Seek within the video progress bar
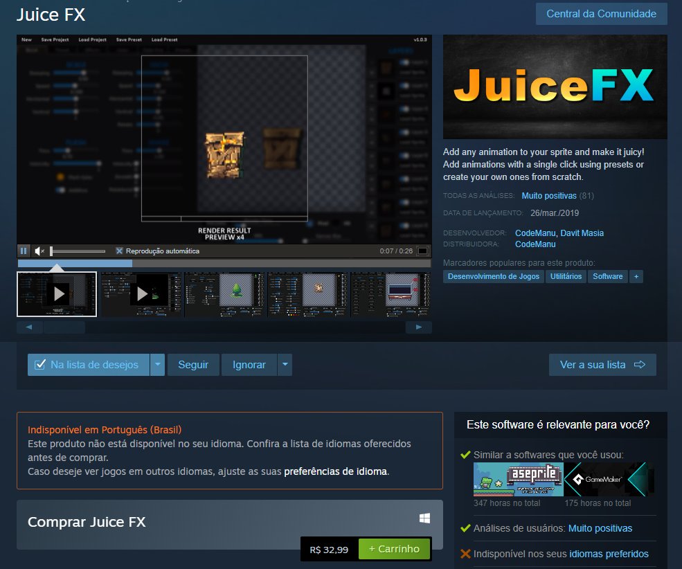Viewport: 682px width, 569px height. tap(224, 264)
